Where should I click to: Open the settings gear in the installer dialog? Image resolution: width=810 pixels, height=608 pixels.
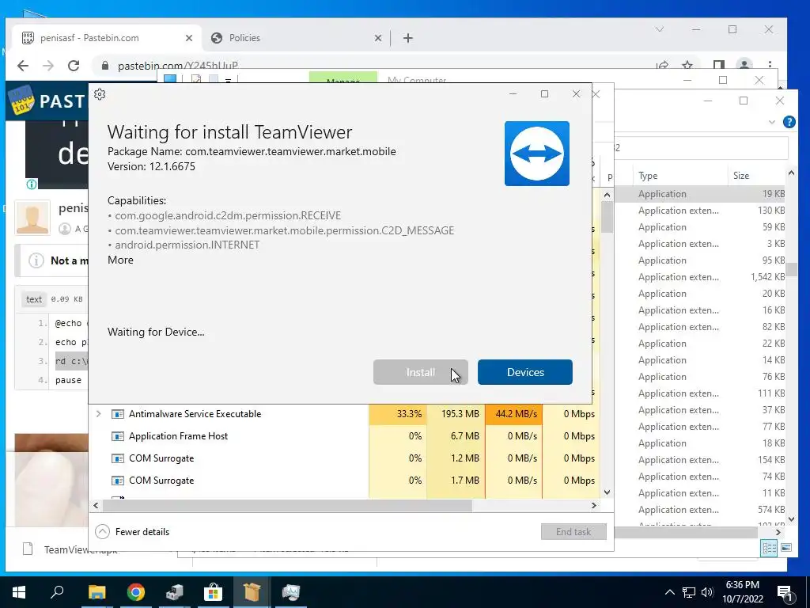[100, 94]
